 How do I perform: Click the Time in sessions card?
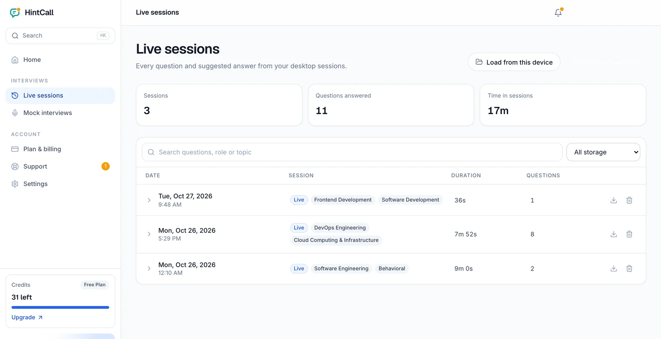point(563,105)
